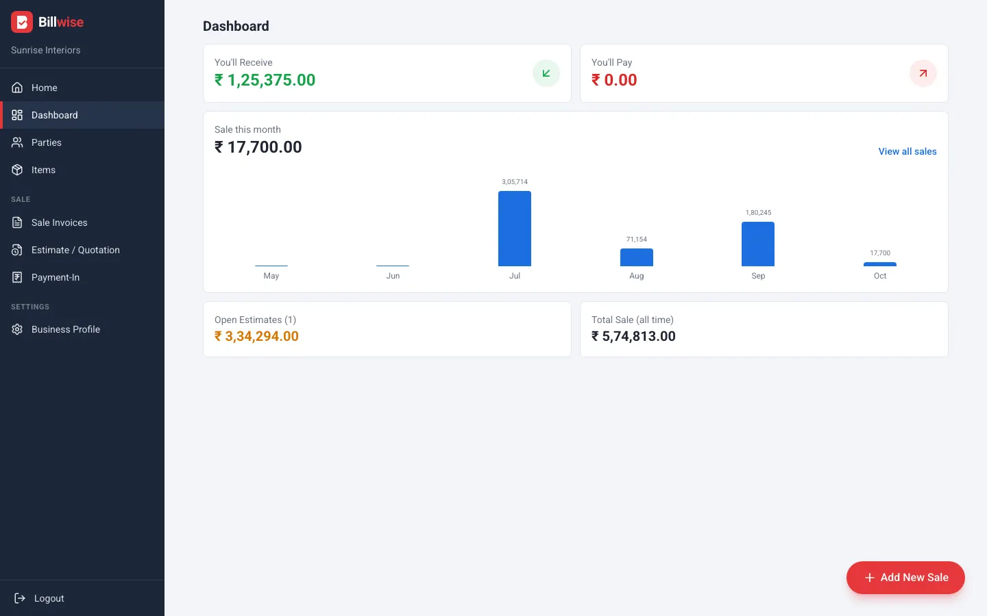This screenshot has height=616, width=987.
Task: Click the ₹ 17,700.00 sale this month value
Action: point(258,147)
